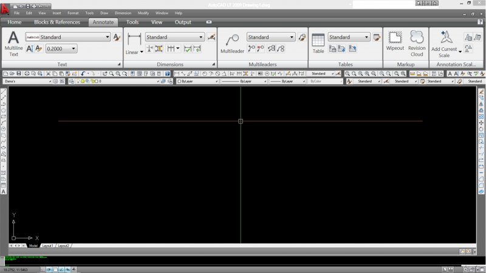This screenshot has height=273, width=486.
Task: Expand the Text panel launcher arrow
Action: click(x=119, y=64)
